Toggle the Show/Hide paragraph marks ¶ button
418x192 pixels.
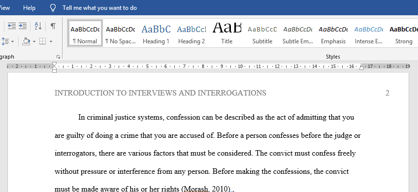click(53, 26)
